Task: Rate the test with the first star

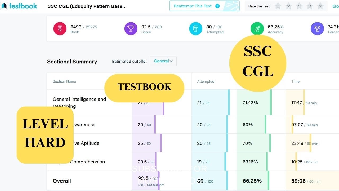Action: pos(278,6)
